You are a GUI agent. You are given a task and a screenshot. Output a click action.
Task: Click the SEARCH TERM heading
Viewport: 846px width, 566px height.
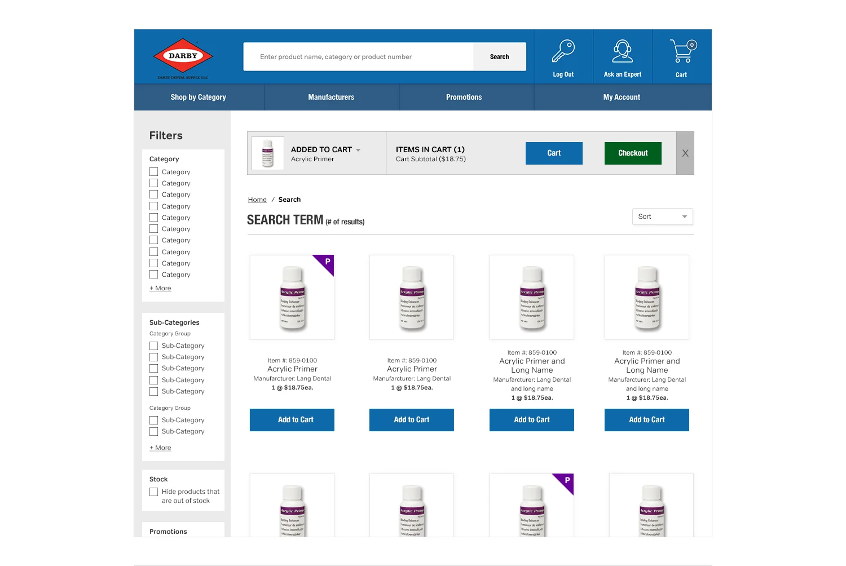285,220
